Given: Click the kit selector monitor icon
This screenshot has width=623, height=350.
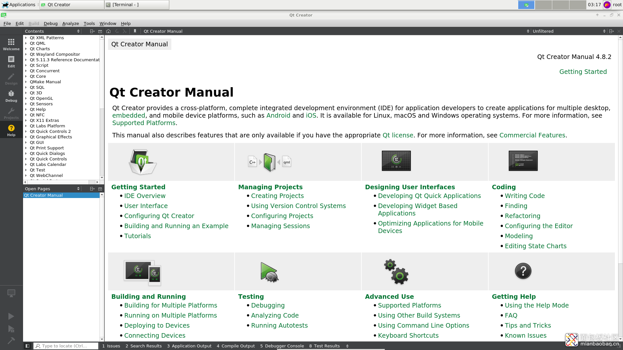Looking at the screenshot, I should pos(11,293).
